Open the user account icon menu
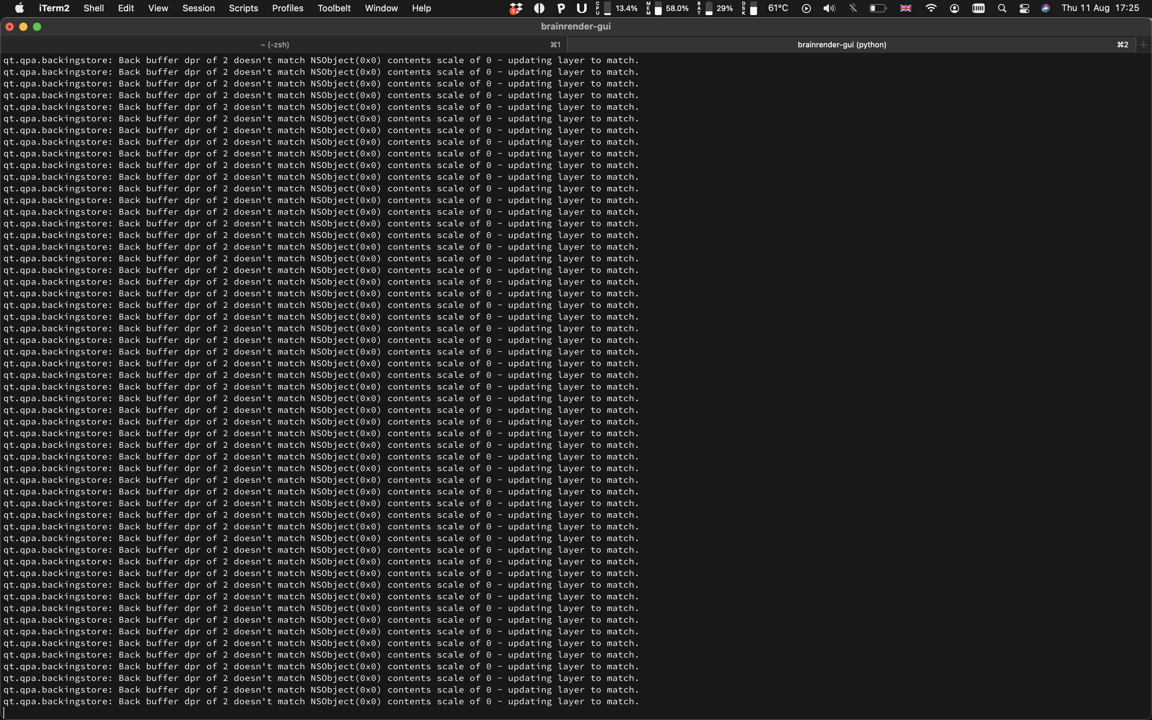 pyautogui.click(x=954, y=8)
